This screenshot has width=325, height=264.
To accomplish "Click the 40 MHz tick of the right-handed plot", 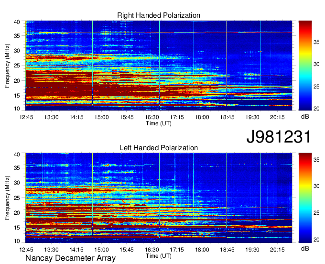I will pos(17,22).
